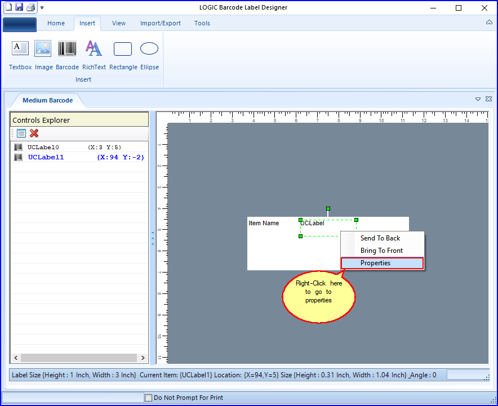498x406 pixels.
Task: Click the Controls Explorer panel header
Action: (x=79, y=120)
